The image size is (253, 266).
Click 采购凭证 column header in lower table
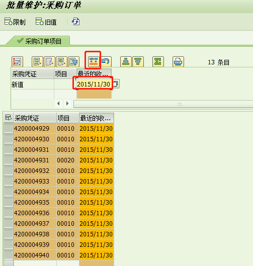35,118
